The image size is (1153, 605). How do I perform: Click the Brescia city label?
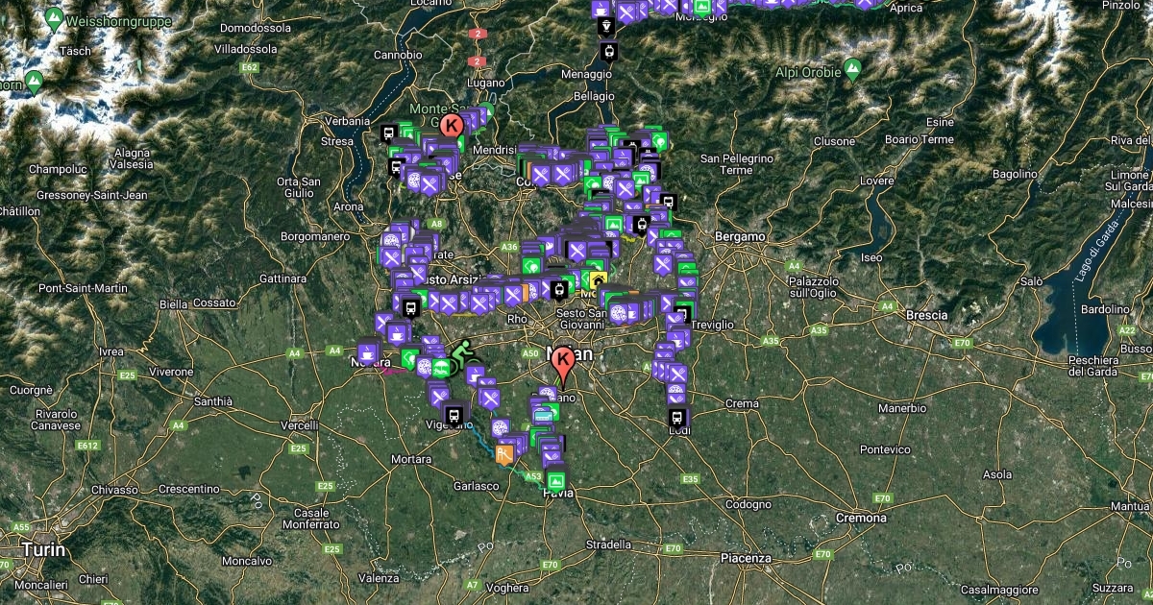[926, 315]
